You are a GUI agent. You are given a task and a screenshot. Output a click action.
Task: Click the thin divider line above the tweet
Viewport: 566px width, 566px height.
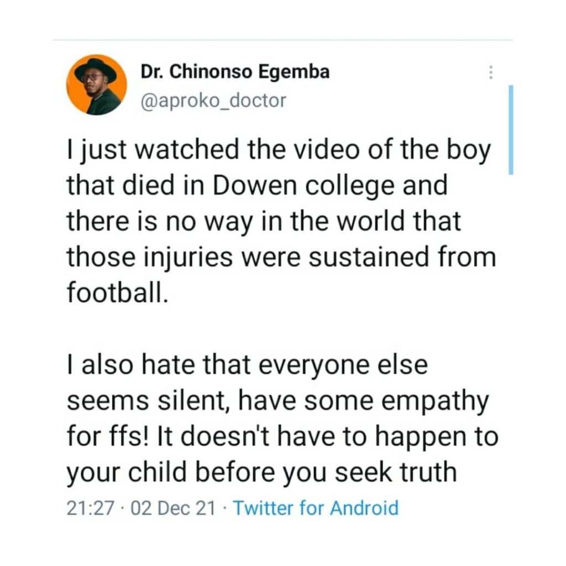(282, 40)
